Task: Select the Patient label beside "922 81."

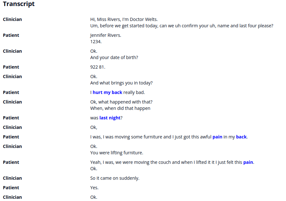Action: (11, 67)
